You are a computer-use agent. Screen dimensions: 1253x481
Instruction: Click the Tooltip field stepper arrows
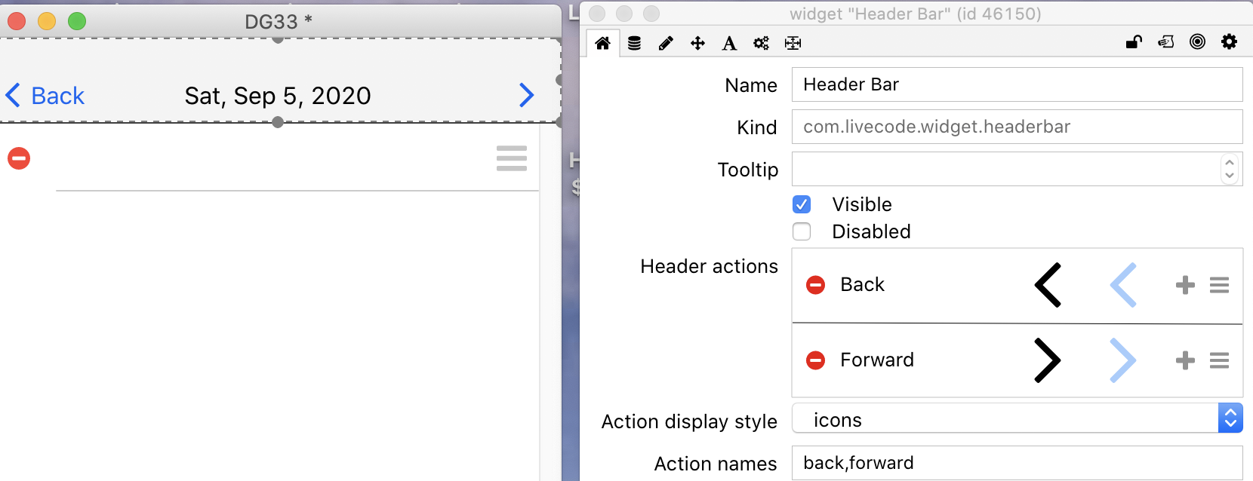click(1230, 169)
